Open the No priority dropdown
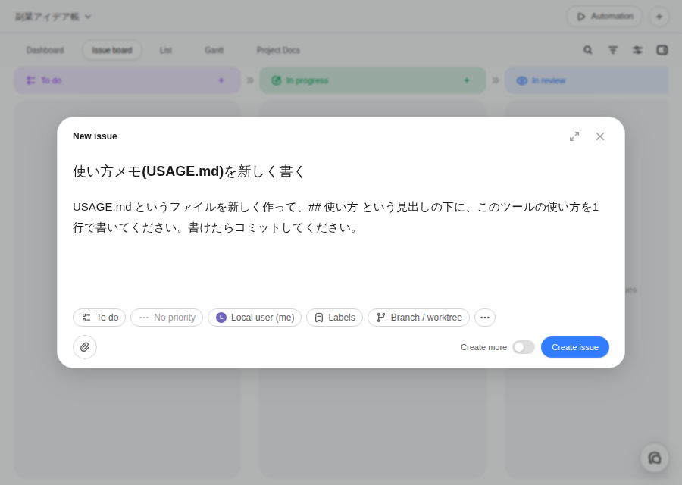Image resolution: width=682 pixels, height=485 pixels. [167, 318]
